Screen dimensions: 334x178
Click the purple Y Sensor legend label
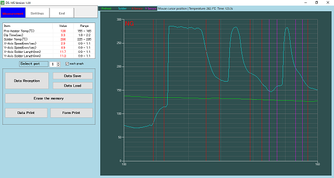[151, 8]
